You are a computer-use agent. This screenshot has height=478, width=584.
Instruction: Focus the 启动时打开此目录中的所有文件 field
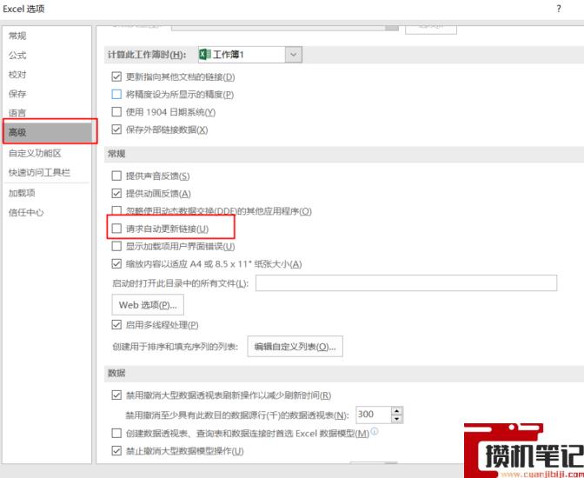[406, 283]
